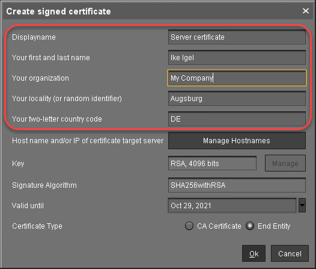Select the CA Certificate radio button
The height and width of the screenshot is (269, 316).
point(189,226)
